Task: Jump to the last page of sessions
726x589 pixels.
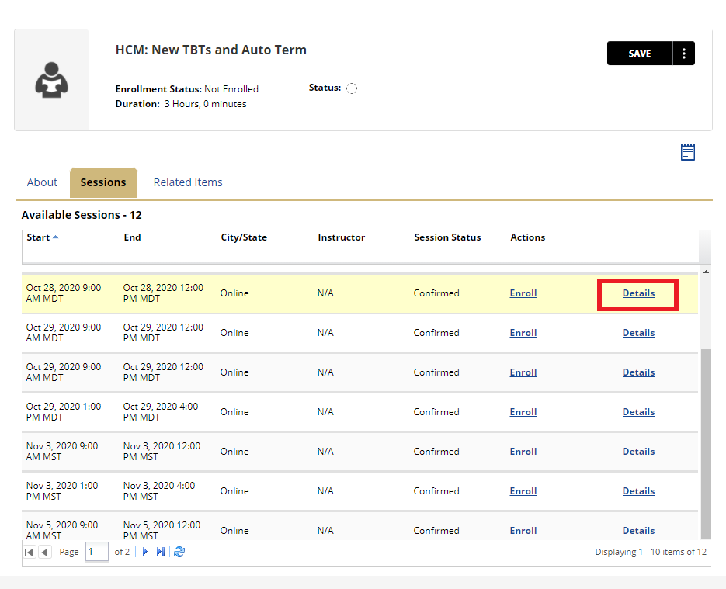Action: click(x=161, y=552)
